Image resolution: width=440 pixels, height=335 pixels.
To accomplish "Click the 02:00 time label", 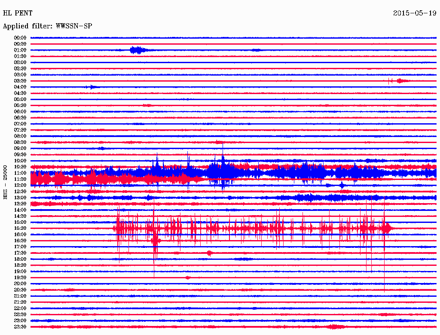I will [20, 63].
